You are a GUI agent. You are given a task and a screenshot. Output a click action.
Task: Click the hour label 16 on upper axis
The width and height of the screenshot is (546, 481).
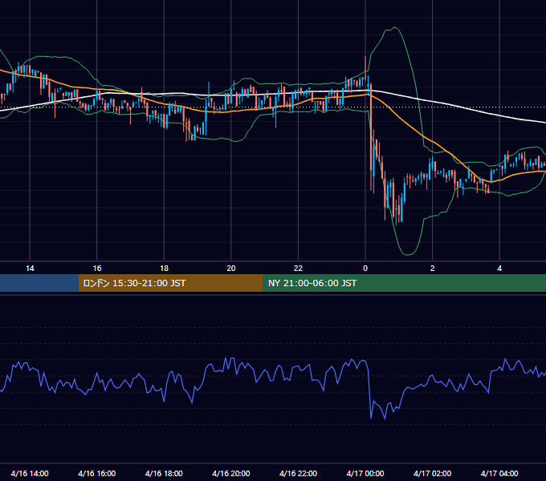[x=97, y=269]
